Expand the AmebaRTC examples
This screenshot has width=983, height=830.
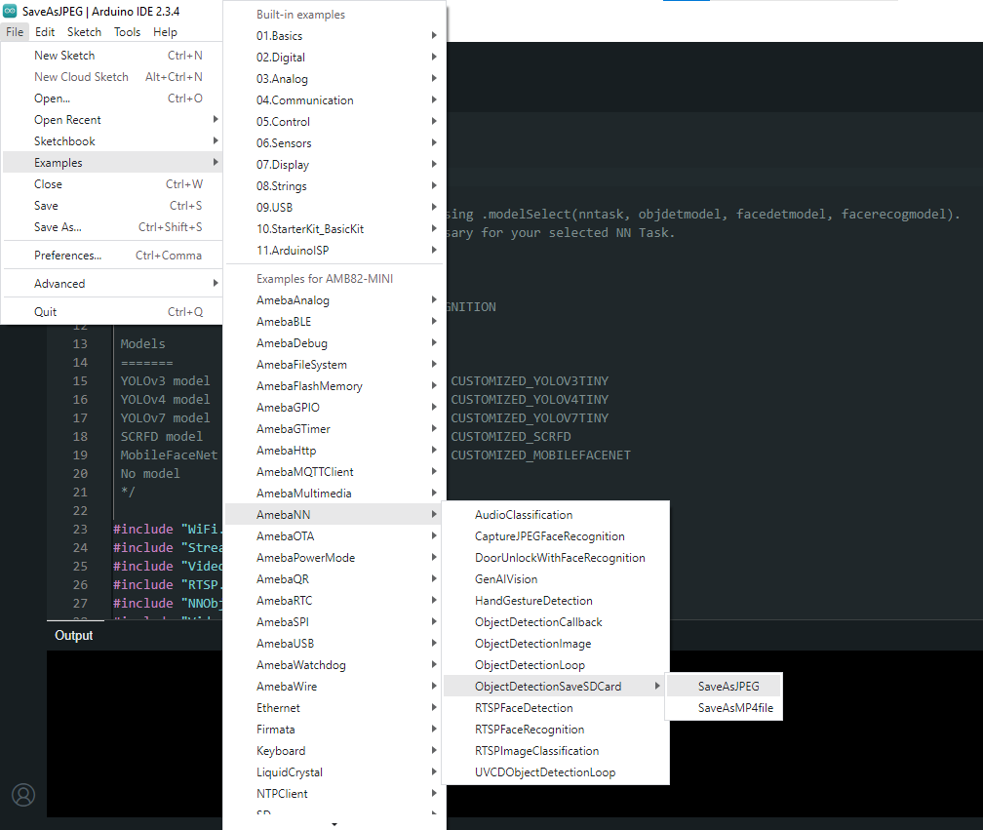(x=334, y=600)
